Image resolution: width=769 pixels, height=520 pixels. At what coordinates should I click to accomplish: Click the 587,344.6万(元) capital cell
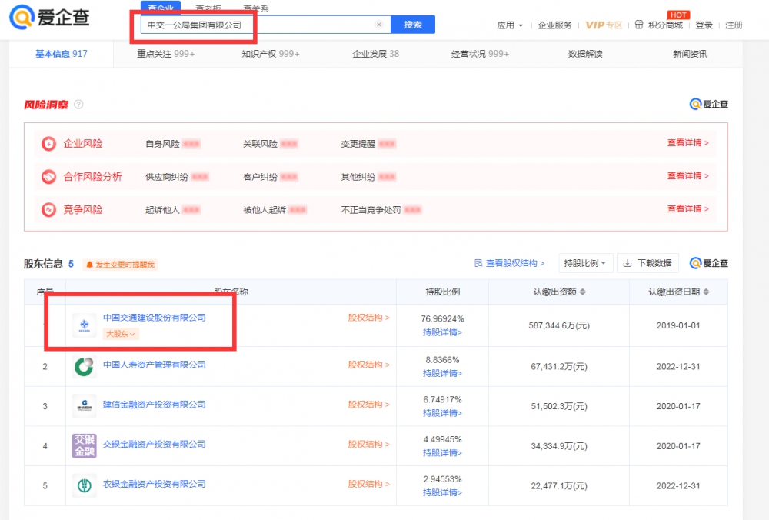tap(559, 325)
